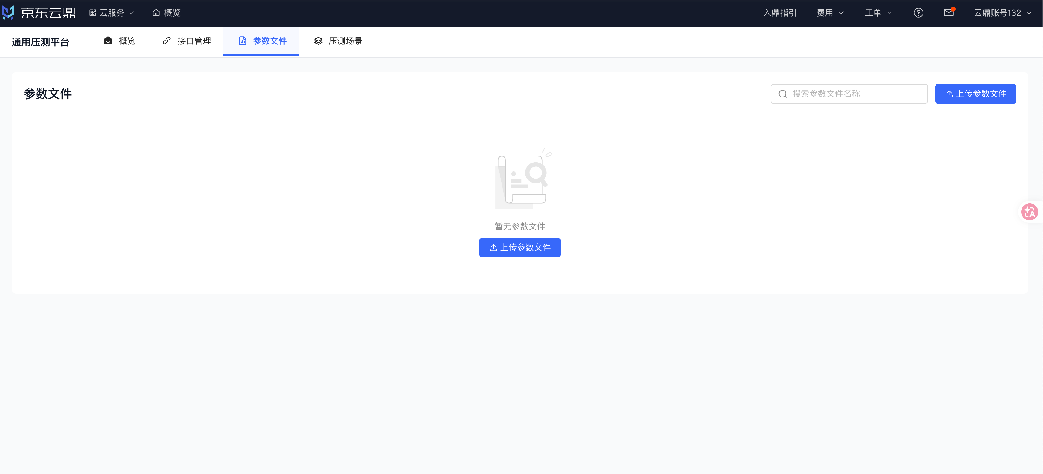Click the 通用压测平台 title
Image resolution: width=1043 pixels, height=474 pixels.
[41, 42]
